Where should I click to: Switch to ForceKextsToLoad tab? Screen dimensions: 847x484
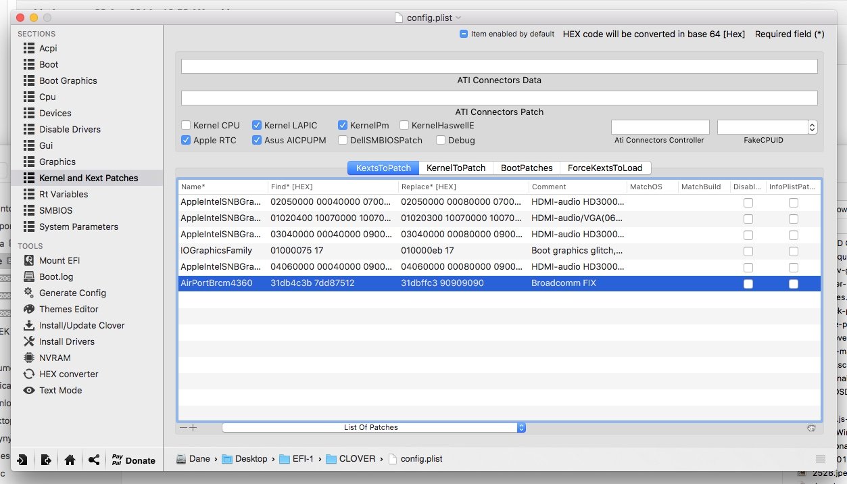606,168
